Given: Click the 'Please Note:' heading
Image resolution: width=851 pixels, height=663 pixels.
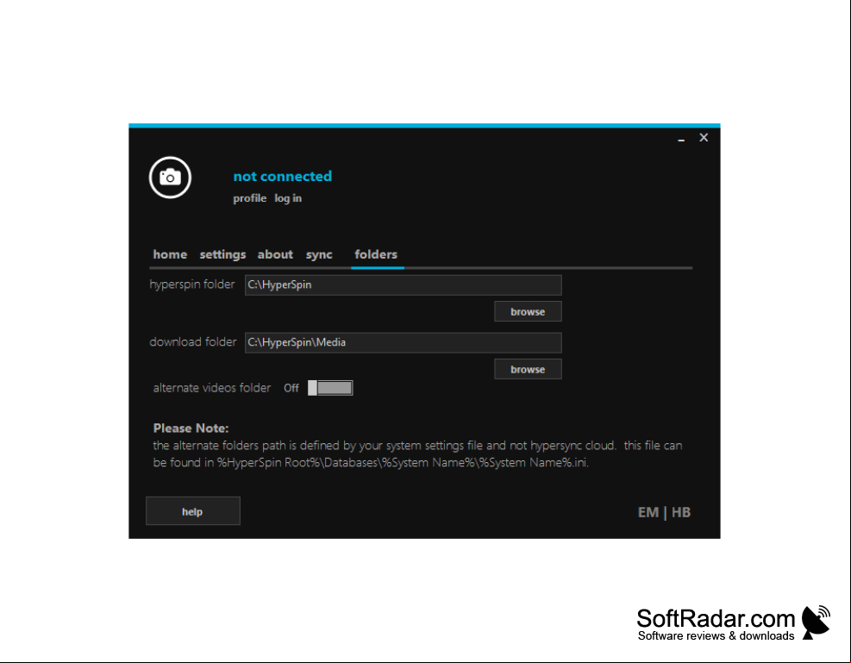Looking at the screenshot, I should 191,428.
